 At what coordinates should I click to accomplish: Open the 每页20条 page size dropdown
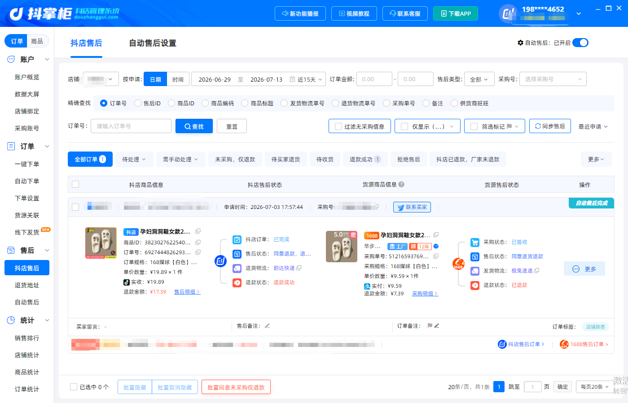click(x=594, y=387)
